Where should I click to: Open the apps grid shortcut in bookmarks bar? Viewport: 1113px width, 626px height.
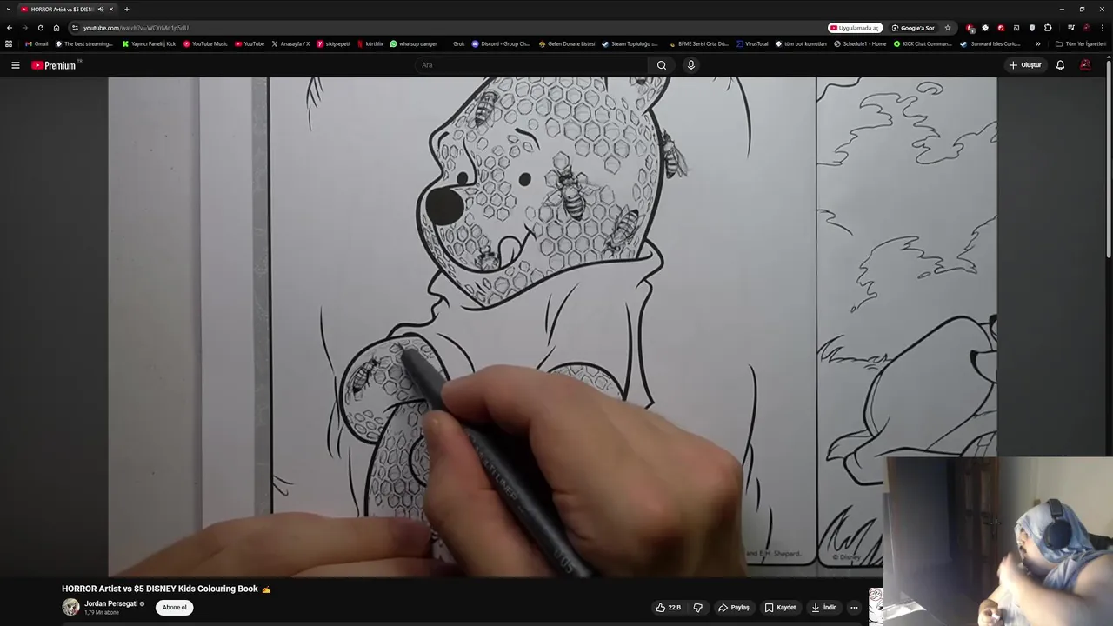coord(9,43)
